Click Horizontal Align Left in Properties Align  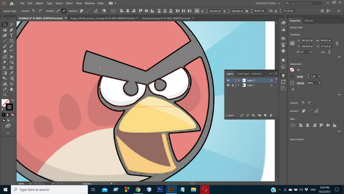(301, 126)
